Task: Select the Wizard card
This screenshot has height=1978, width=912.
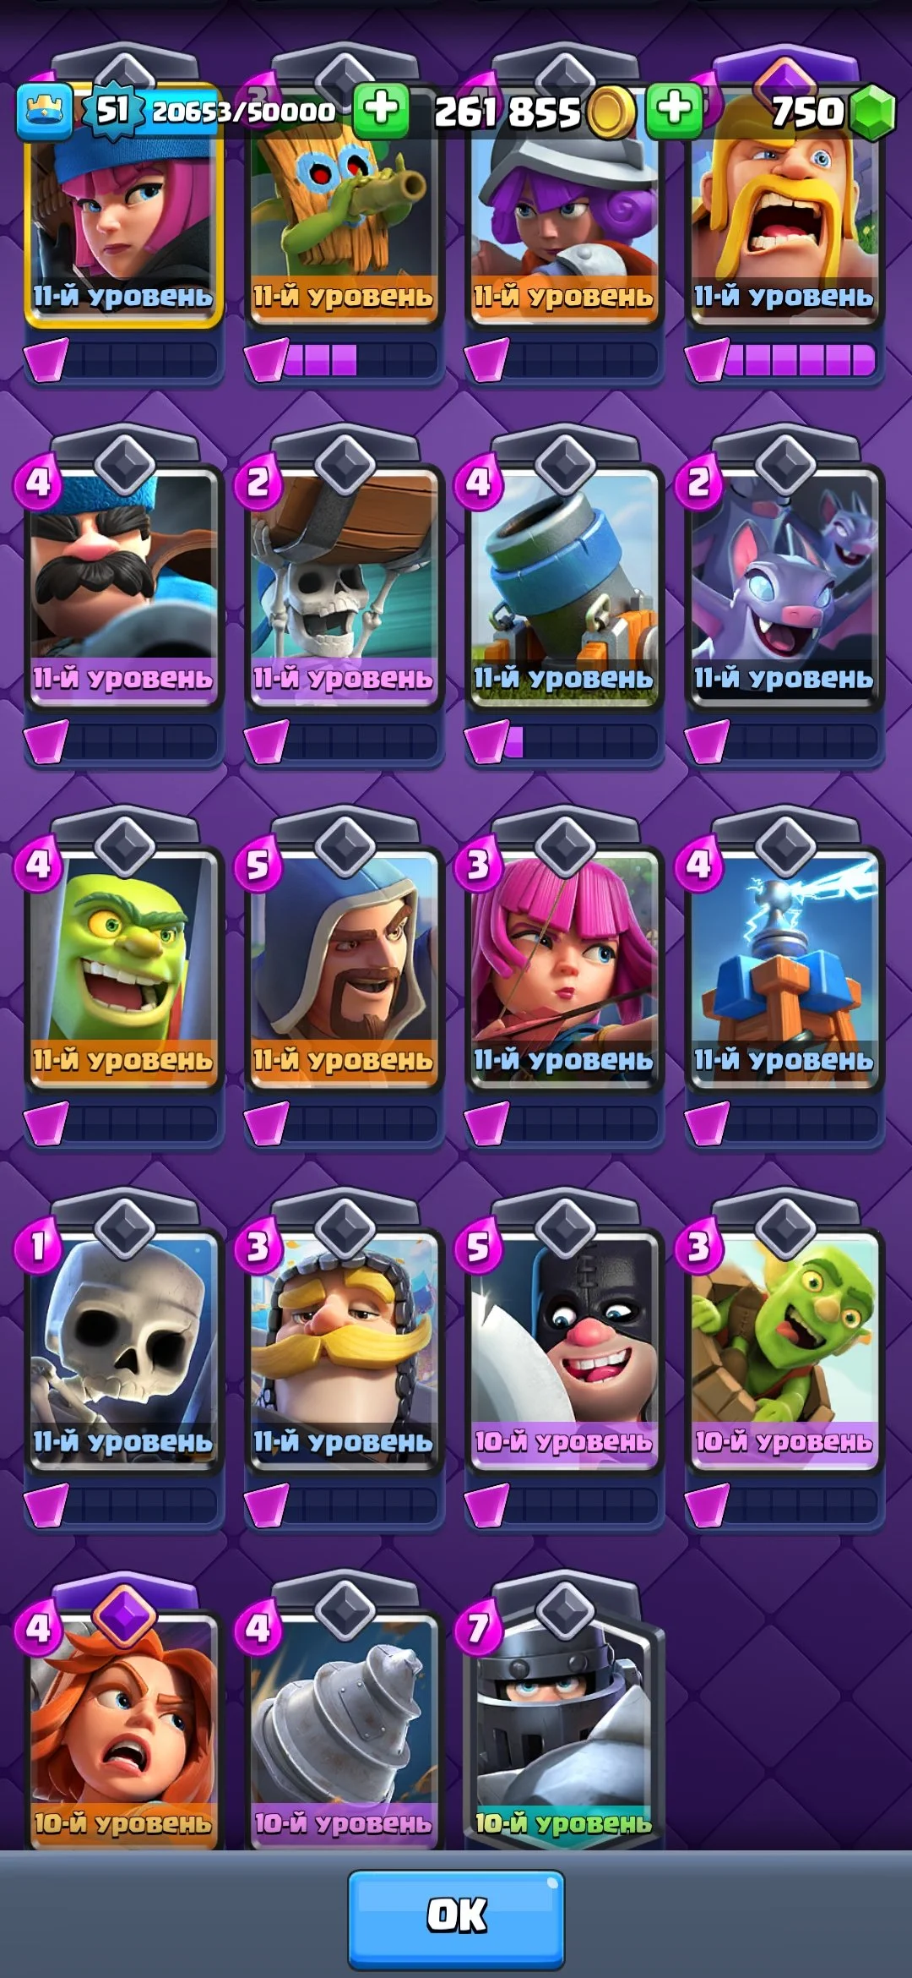Action: pyautogui.click(x=344, y=968)
